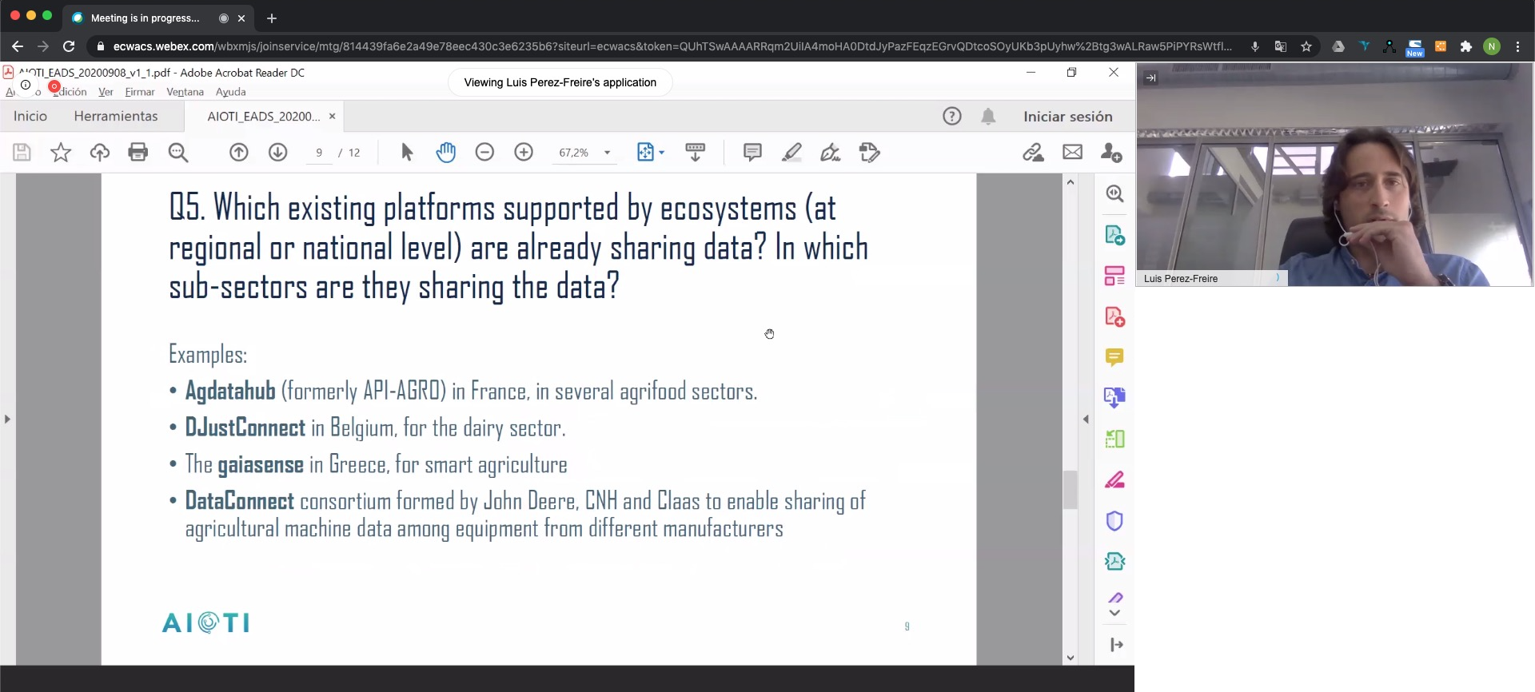1535x692 pixels.
Task: Open the Ayuda menu
Action: [x=231, y=92]
